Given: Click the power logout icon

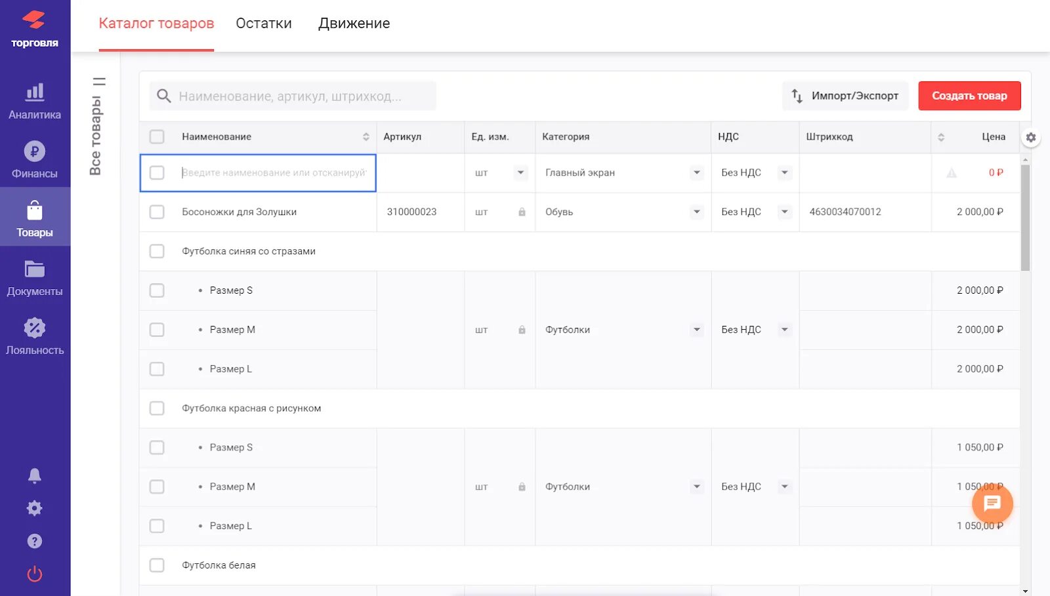Looking at the screenshot, I should tap(35, 574).
